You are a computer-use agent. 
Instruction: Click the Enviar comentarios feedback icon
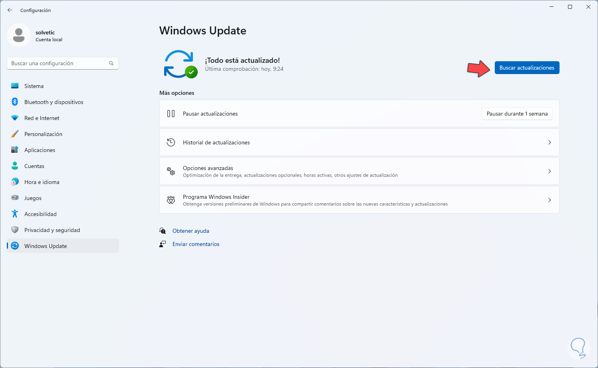coord(163,244)
